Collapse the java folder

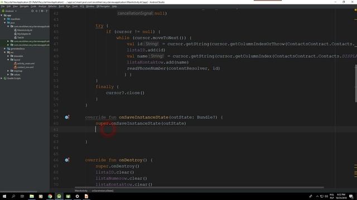[x=5, y=23]
